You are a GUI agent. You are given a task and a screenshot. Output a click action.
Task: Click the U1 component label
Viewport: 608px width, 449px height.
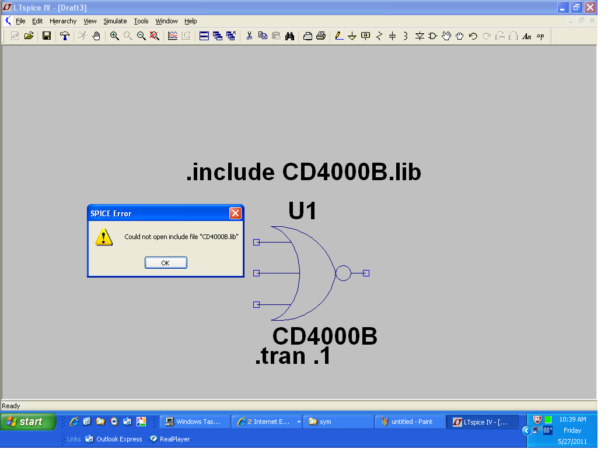click(302, 211)
